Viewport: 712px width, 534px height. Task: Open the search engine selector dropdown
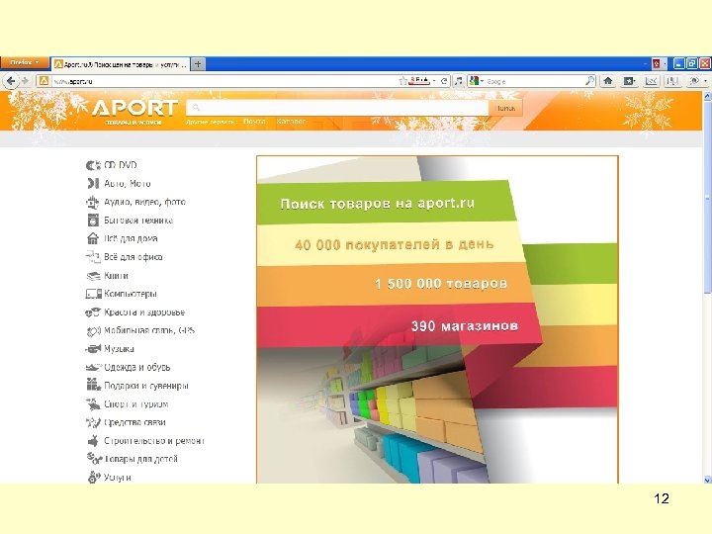(x=477, y=81)
